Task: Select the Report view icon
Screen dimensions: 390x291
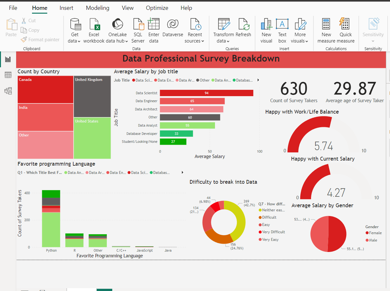Action: [8, 59]
